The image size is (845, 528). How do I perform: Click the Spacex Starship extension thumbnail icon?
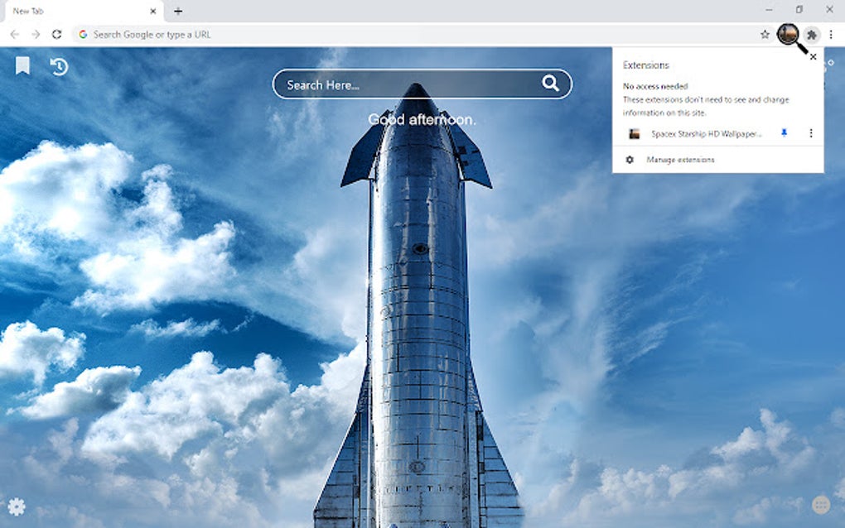(635, 133)
